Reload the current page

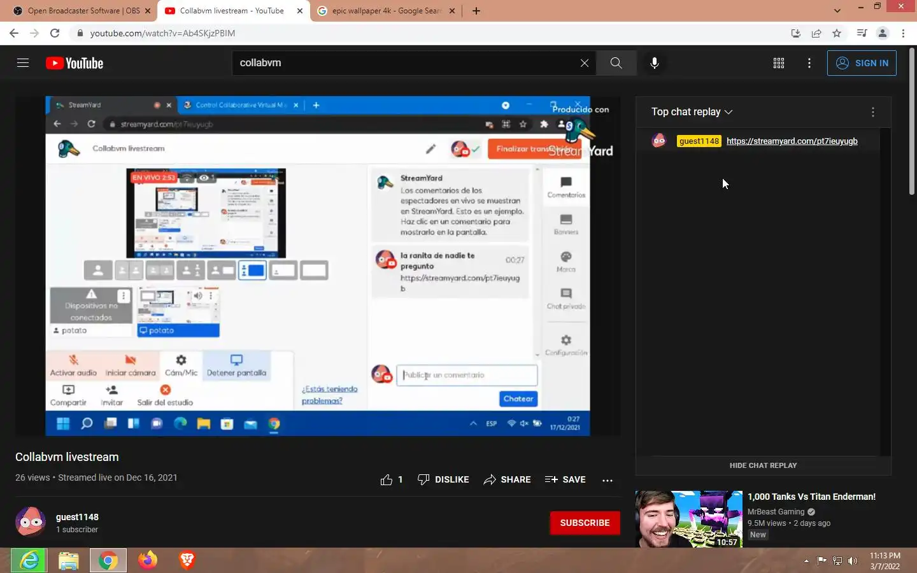pos(55,33)
